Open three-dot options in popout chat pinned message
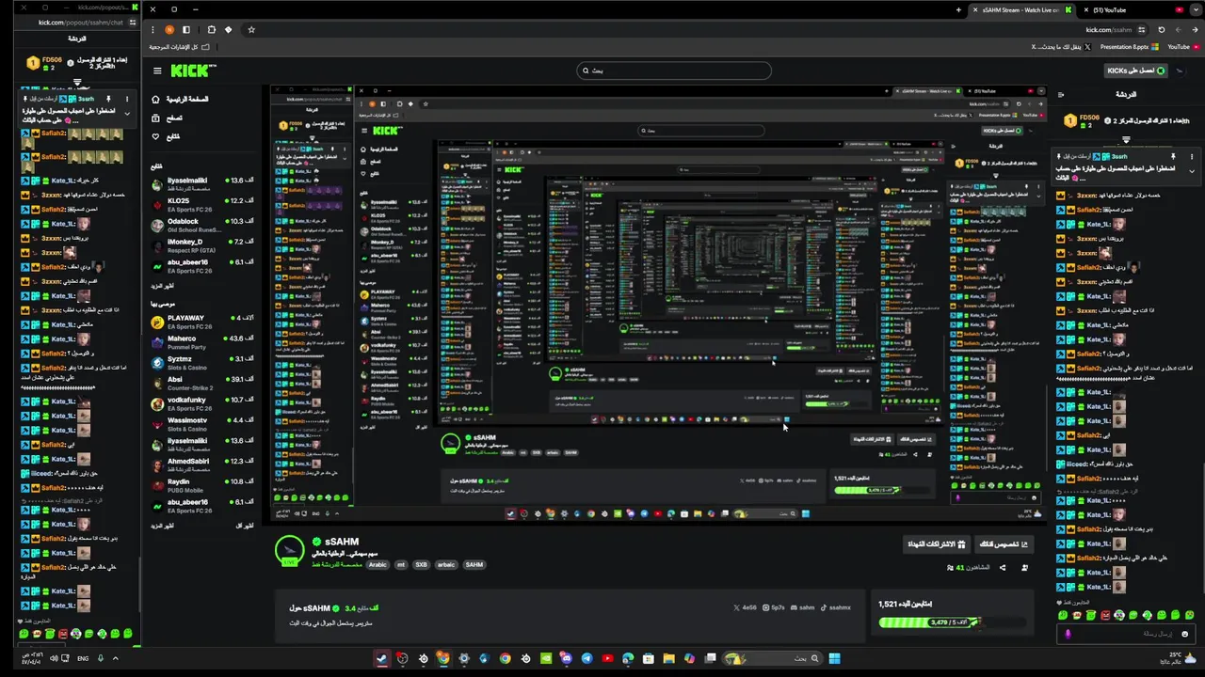The height and width of the screenshot is (677, 1205). click(128, 99)
